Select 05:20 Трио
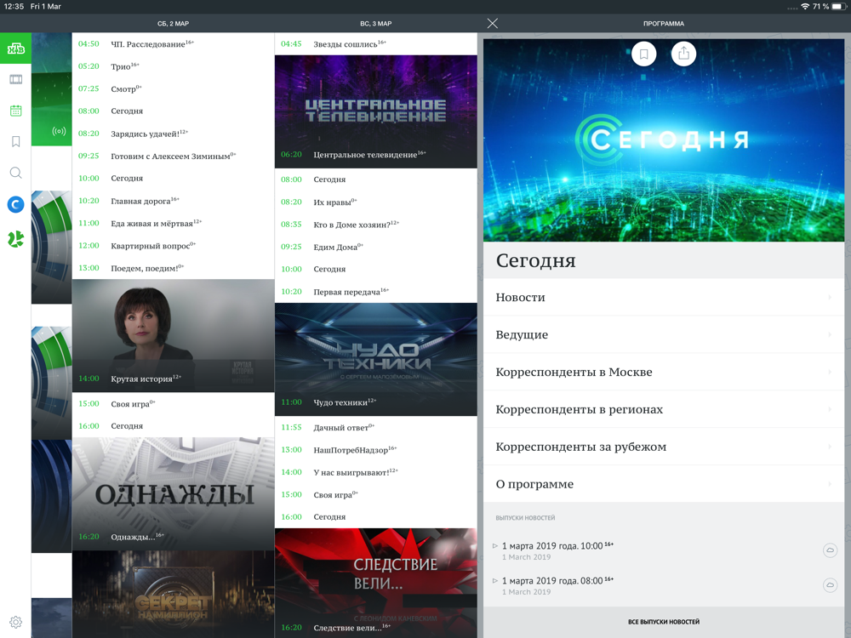The height and width of the screenshot is (638, 851). click(173, 66)
